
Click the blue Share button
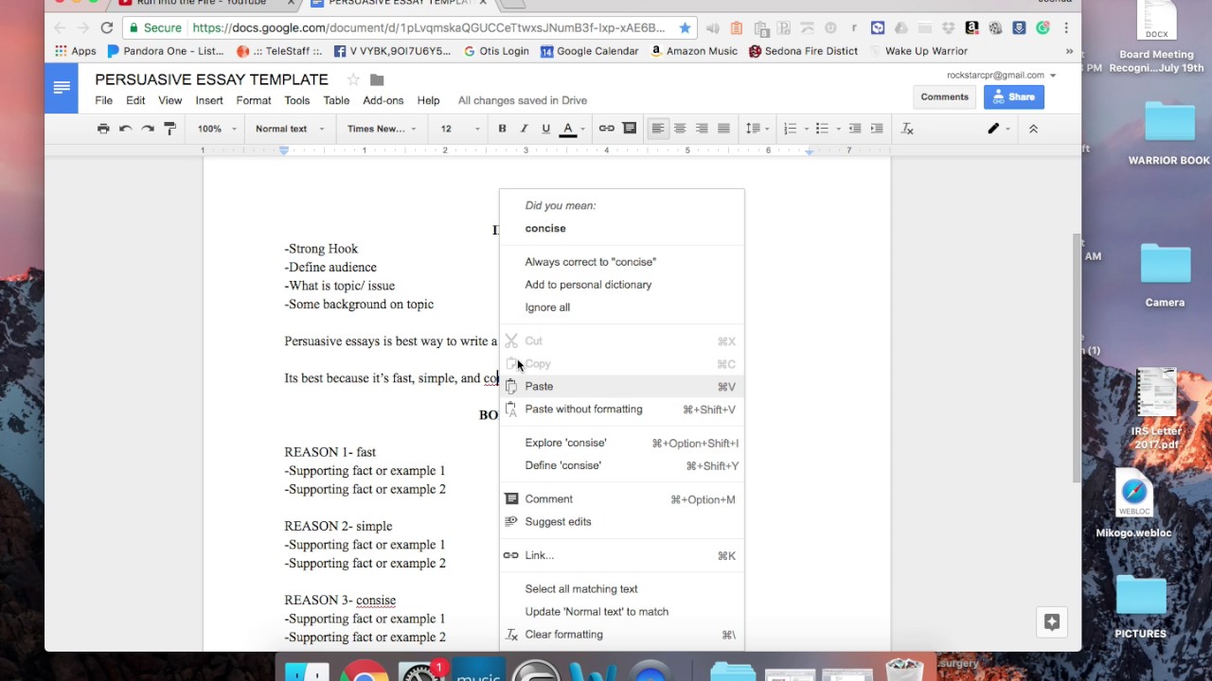(x=1013, y=96)
